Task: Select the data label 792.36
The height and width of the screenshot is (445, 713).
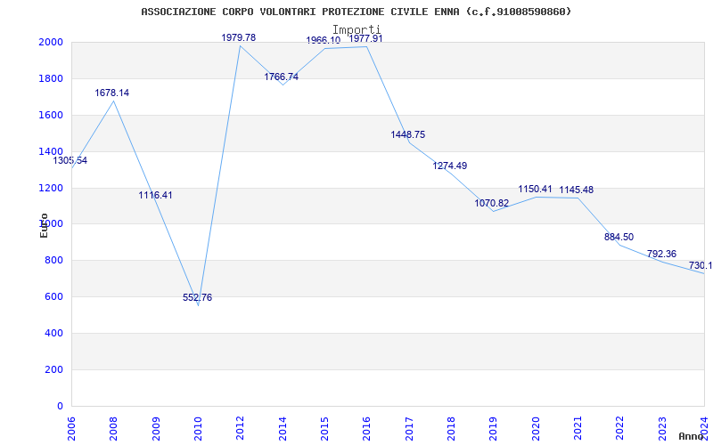Action: (661, 254)
